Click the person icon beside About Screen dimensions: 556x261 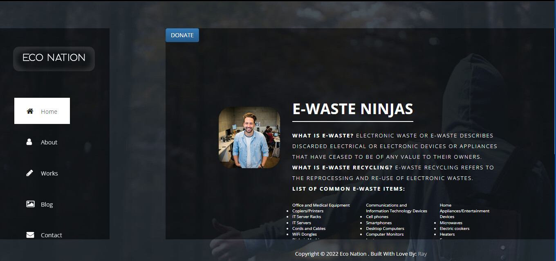[29, 142]
